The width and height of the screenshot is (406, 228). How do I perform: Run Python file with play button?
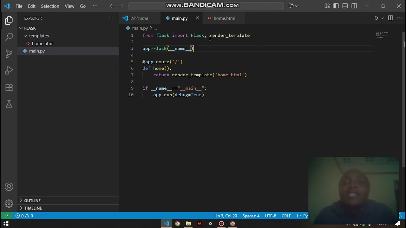point(377,18)
